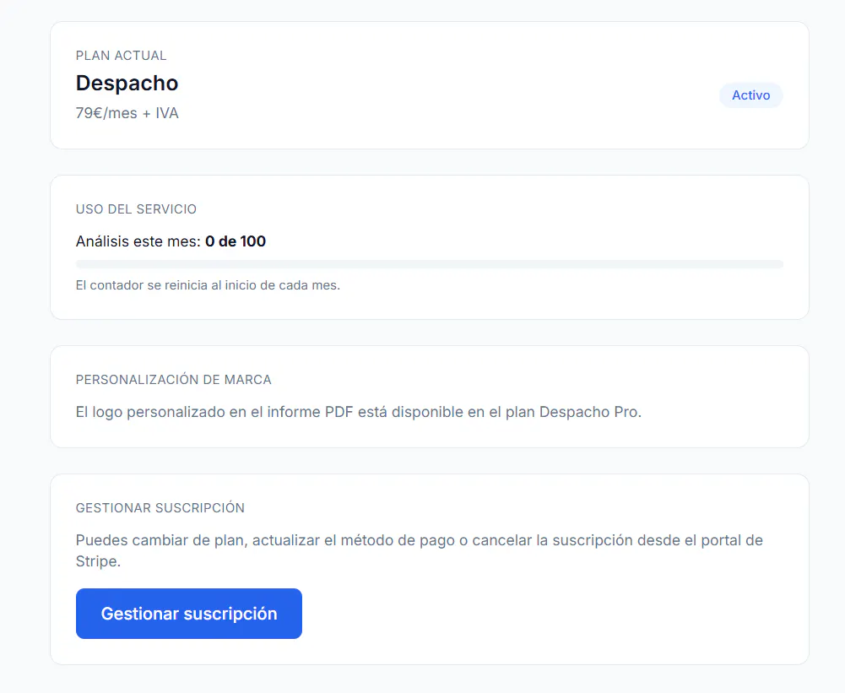Select the PLAN ACTUAL section label
This screenshot has width=845, height=693.
pos(122,56)
